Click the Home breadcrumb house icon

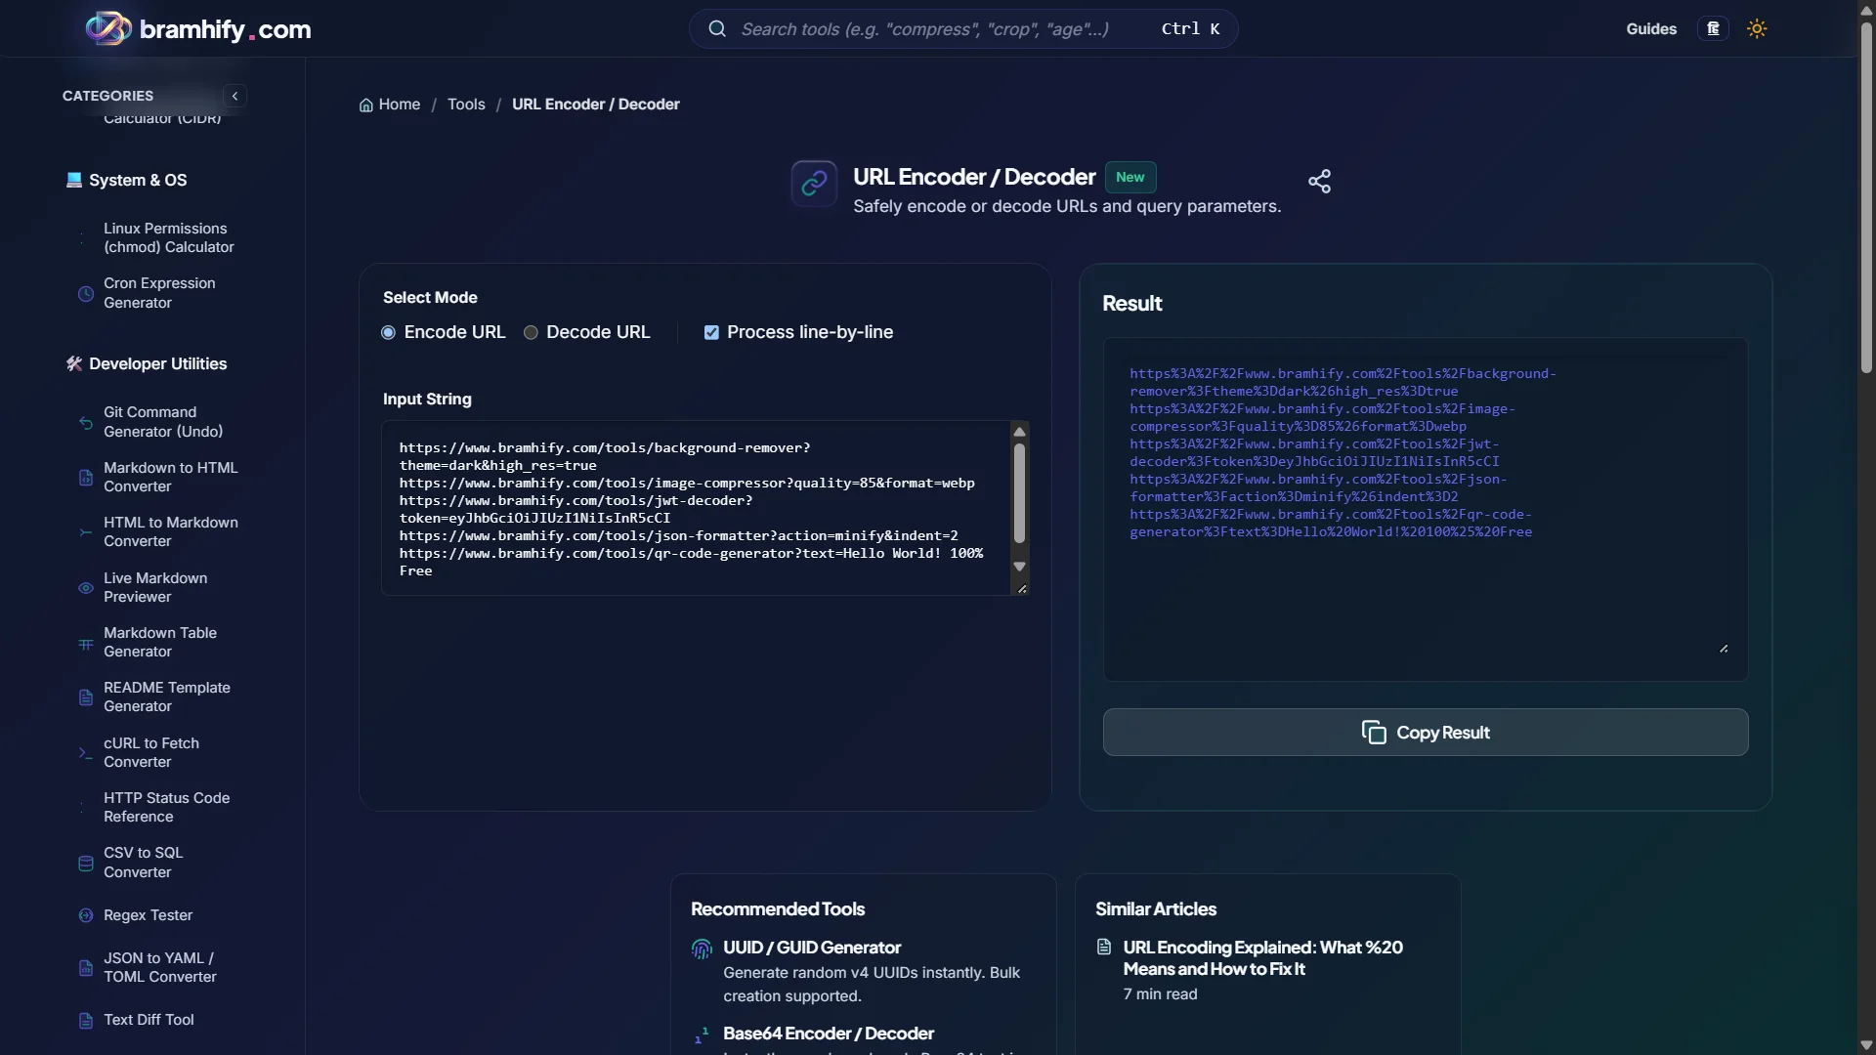click(x=366, y=105)
